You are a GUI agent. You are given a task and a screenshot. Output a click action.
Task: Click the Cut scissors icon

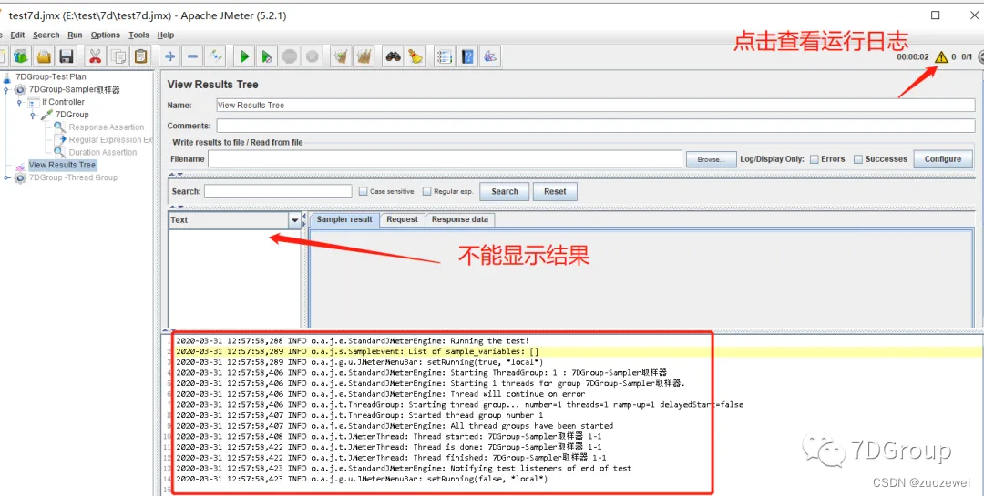[x=95, y=56]
